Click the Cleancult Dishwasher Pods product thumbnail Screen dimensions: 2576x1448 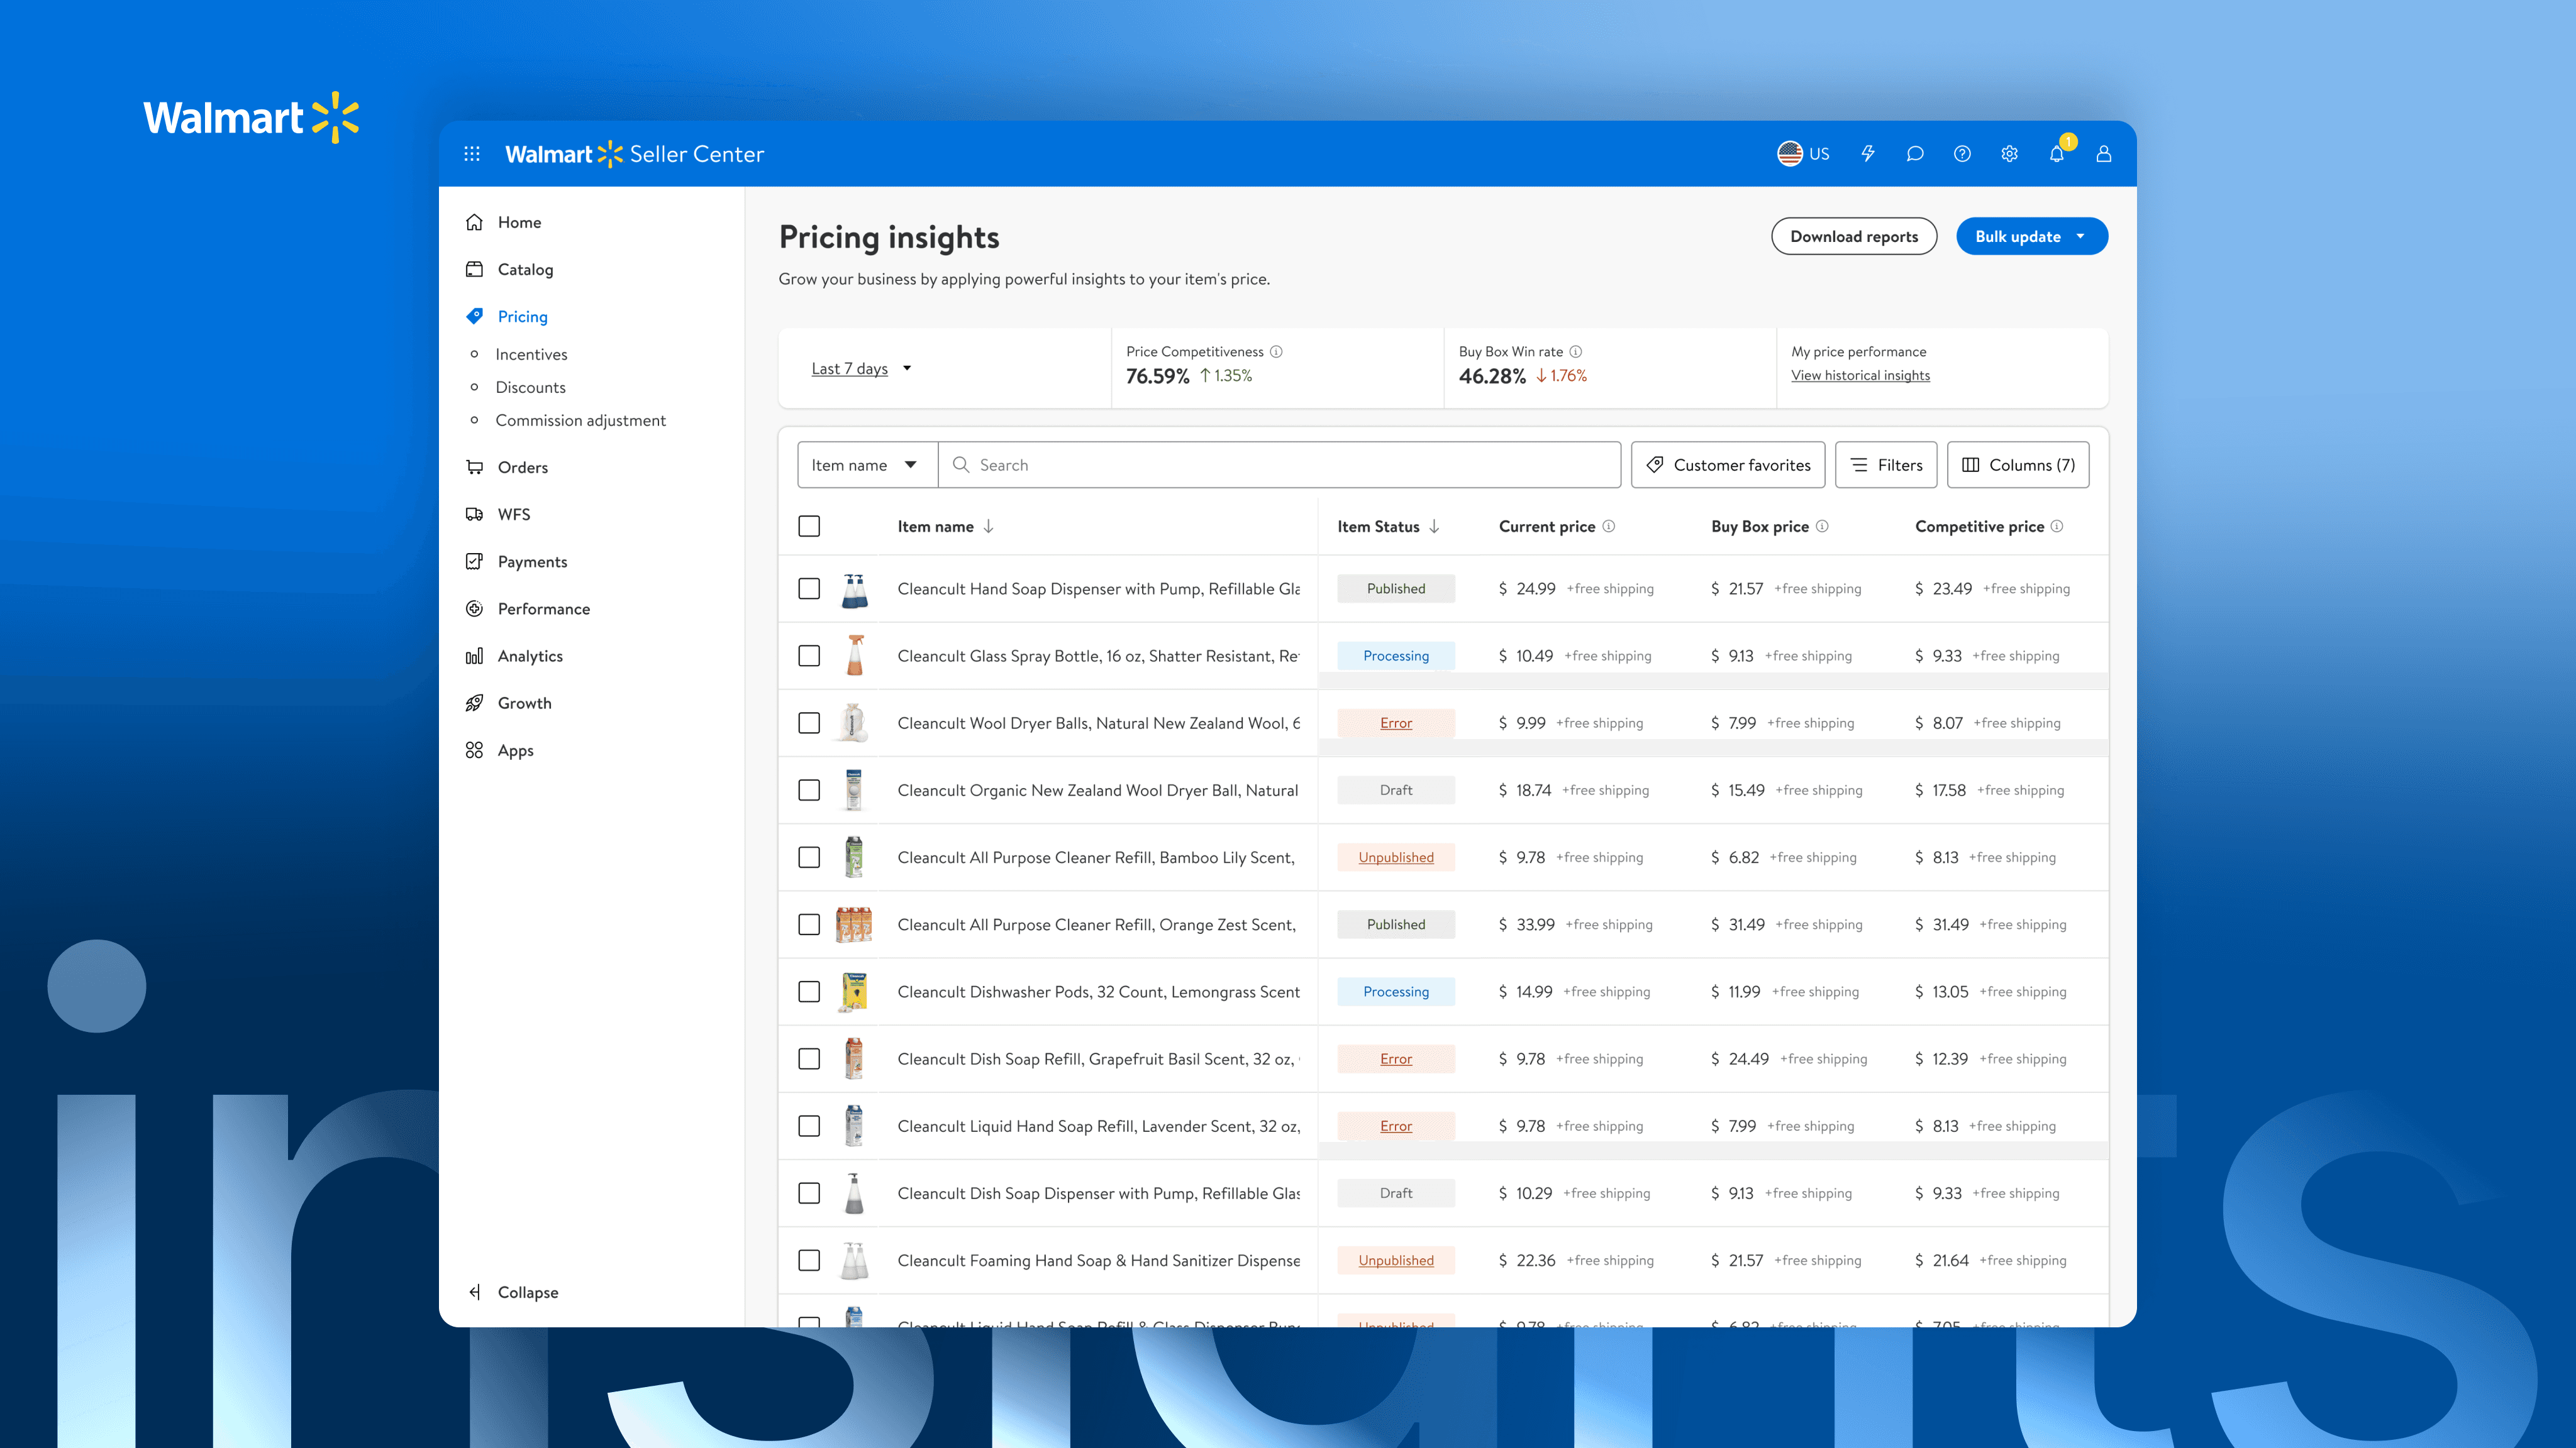tap(854, 992)
